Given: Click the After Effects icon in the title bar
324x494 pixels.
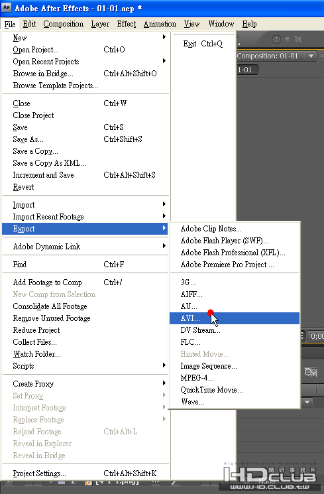Looking at the screenshot, I should 7,7.
